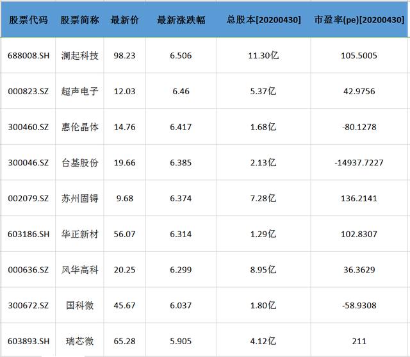The height and width of the screenshot is (357, 410).
Task: Select change value 6.506
Action: [181, 56]
